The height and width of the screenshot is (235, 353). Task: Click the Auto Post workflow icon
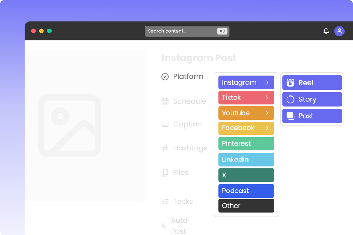[164, 226]
